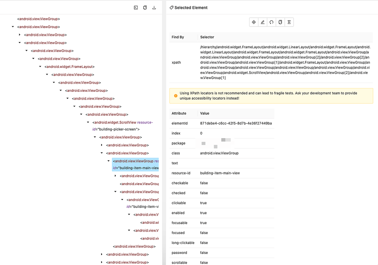Click the XPath warning banner
This screenshot has width=378, height=265.
coord(271,95)
